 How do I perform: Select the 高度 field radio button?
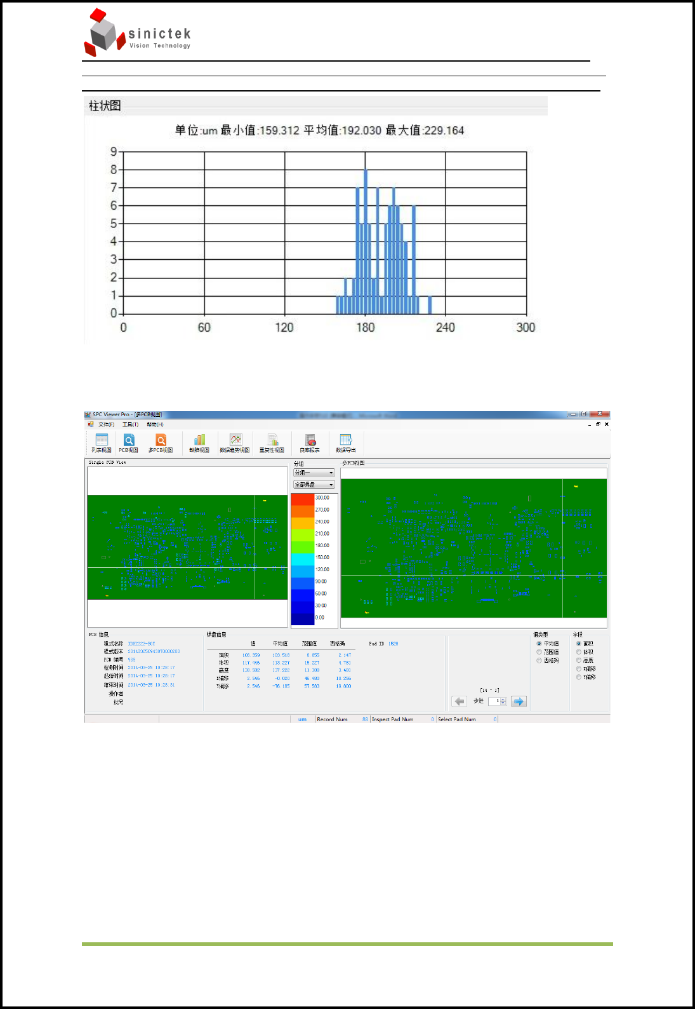(x=585, y=660)
